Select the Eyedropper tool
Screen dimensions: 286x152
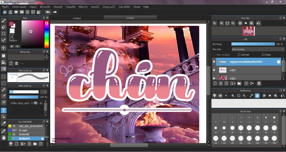[3, 131]
